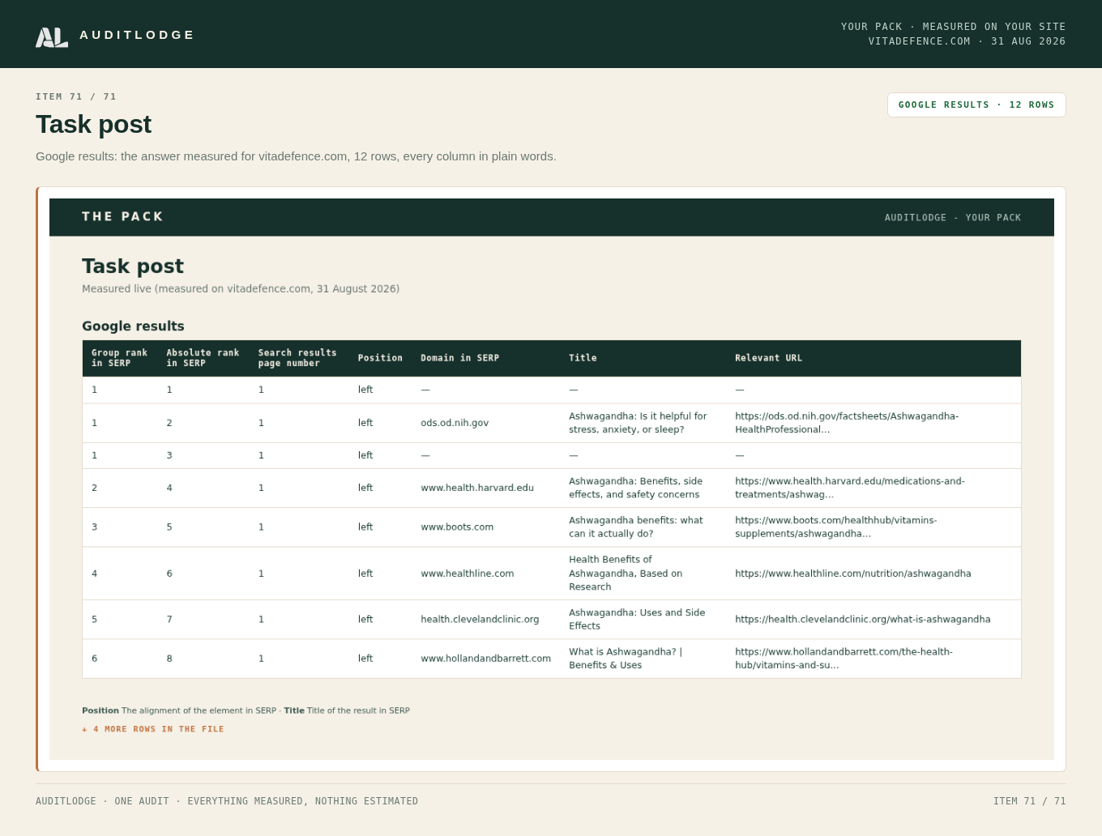Select the 'www.healthline.com' domain cell
The height and width of the screenshot is (836, 1102).
point(468,574)
